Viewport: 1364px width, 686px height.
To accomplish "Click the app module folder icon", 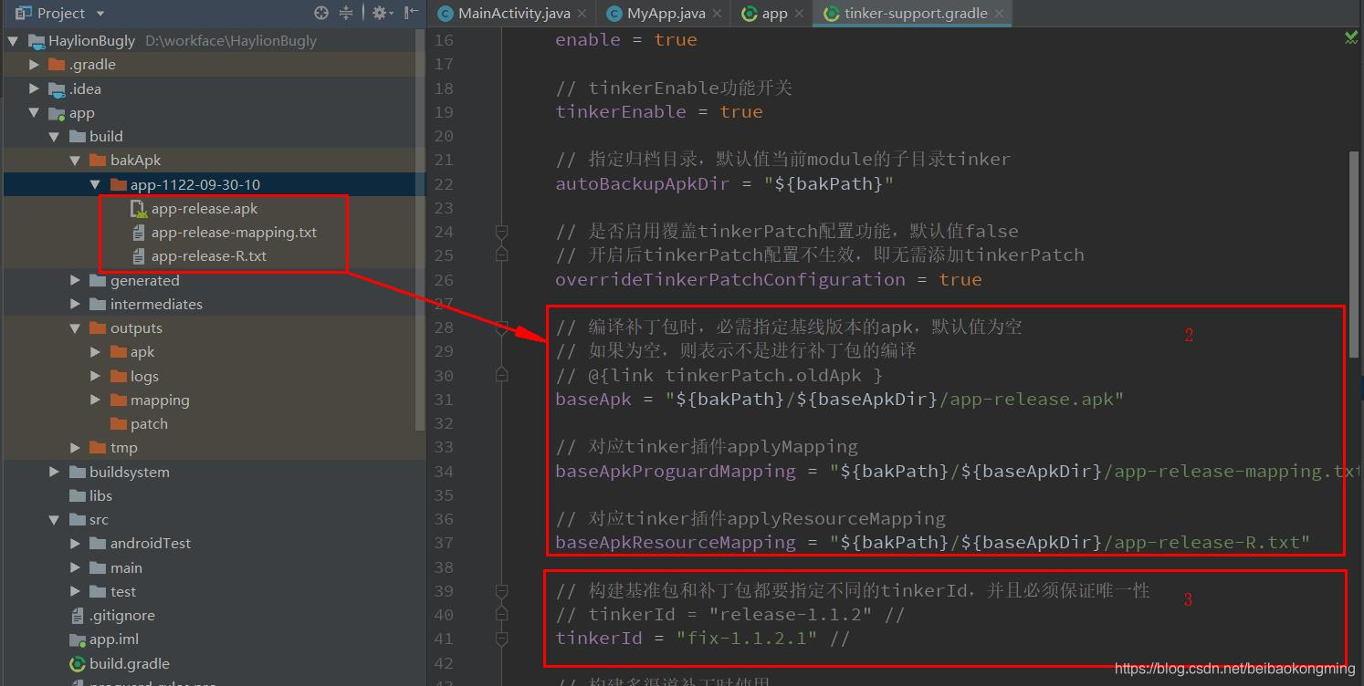I will (x=57, y=113).
